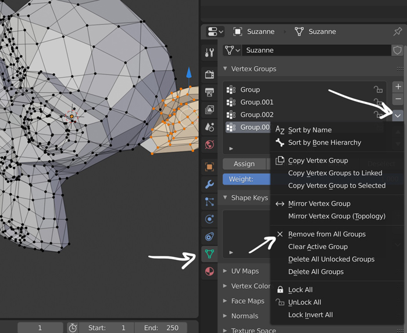This screenshot has width=407, height=333.
Task: Click the fake user shield icon
Action: 397,50
